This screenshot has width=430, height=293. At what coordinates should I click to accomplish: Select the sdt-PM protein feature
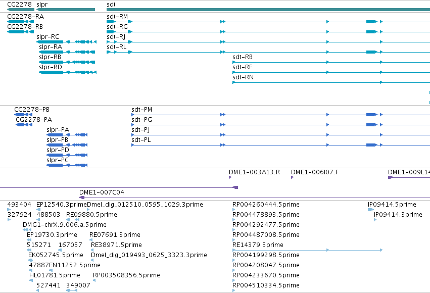pyautogui.click(x=281, y=115)
